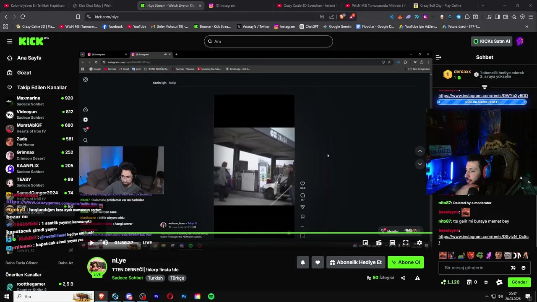Open the roothegamer recommended channel

[x=39, y=286]
